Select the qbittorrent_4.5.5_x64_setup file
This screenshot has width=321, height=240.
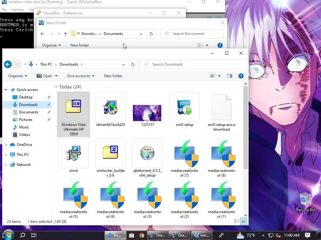pyautogui.click(x=147, y=158)
